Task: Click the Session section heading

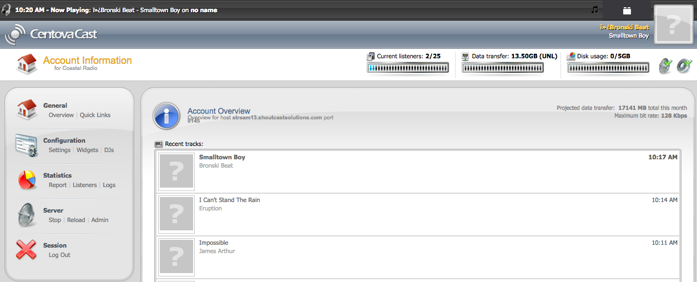Action: point(55,245)
